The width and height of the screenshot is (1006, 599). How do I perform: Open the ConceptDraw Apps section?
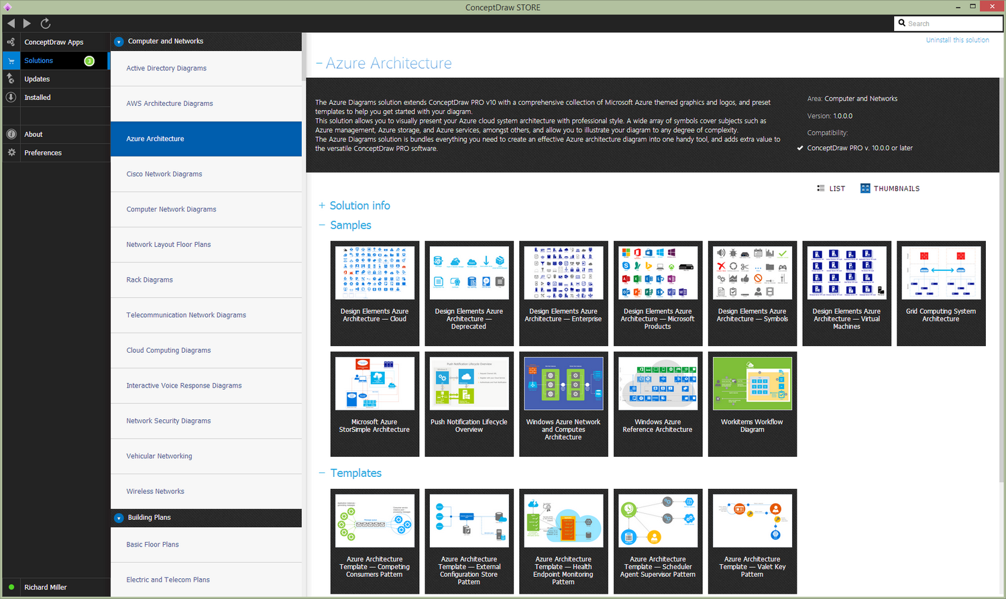tap(54, 42)
